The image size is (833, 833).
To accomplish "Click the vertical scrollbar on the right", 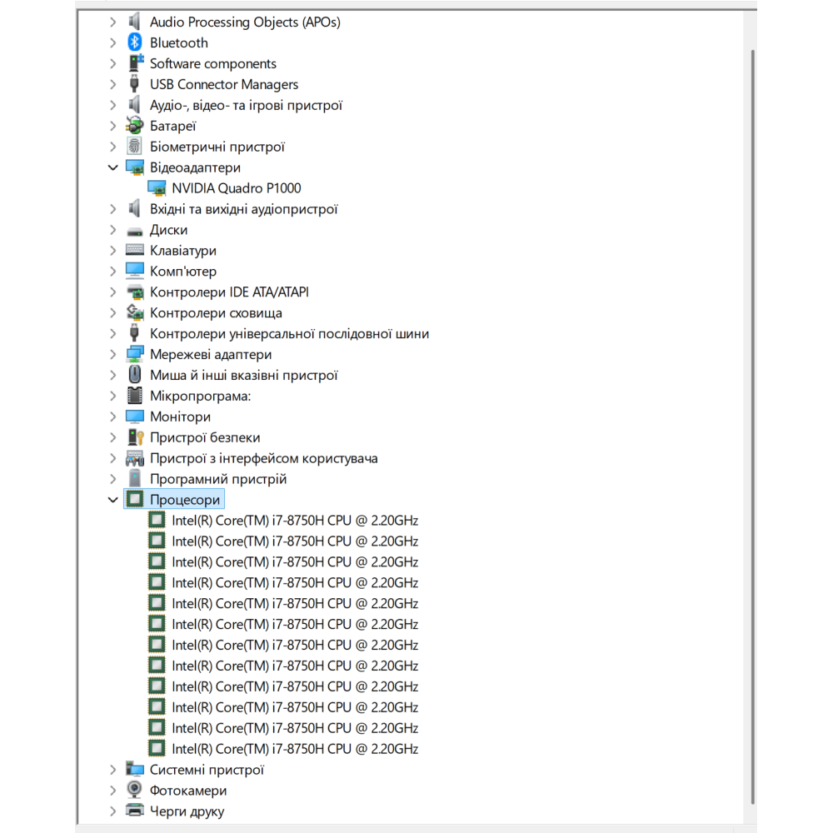I will 753,416.
